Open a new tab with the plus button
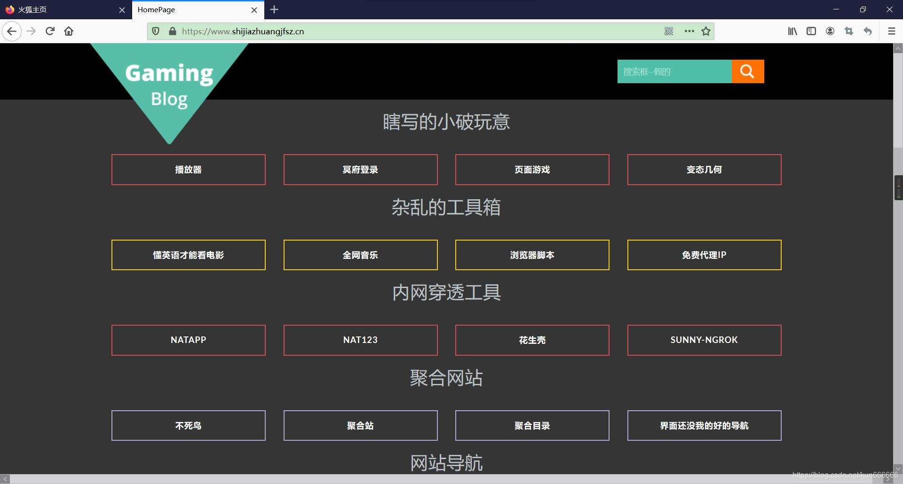The width and height of the screenshot is (903, 484). click(x=274, y=9)
